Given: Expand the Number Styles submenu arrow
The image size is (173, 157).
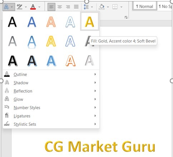Looking at the screenshot, I should coord(95,107).
